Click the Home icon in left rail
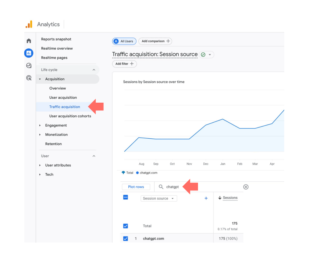Viewport: 310px width, 258px height. (29, 41)
